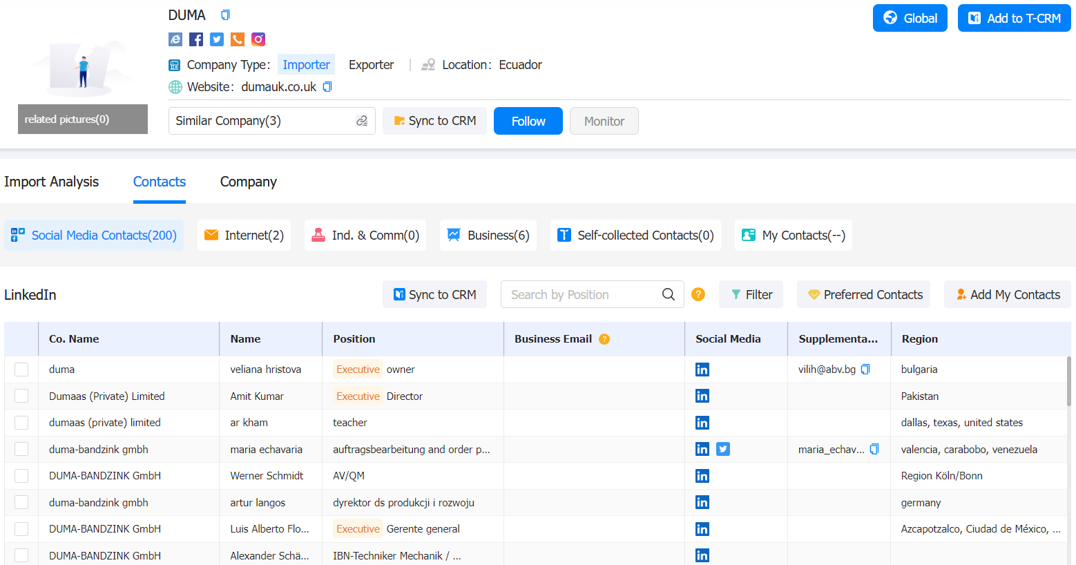Select the checkbox for duma row
The height and width of the screenshot is (565, 1076).
(x=21, y=370)
